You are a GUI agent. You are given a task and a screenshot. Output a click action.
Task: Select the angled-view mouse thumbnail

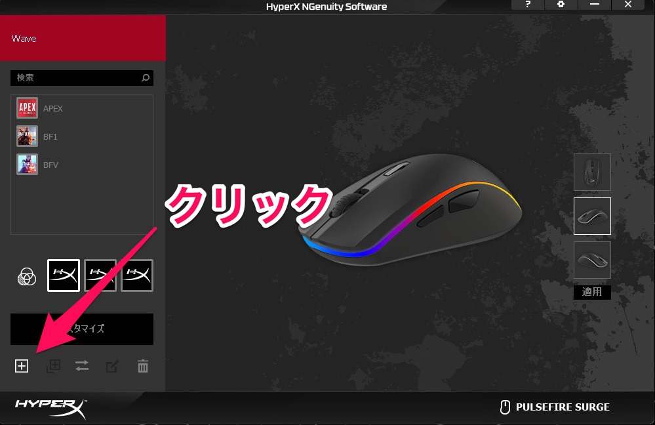click(x=592, y=216)
